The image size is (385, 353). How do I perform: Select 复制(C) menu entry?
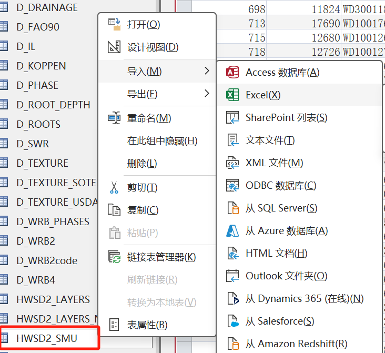click(157, 210)
